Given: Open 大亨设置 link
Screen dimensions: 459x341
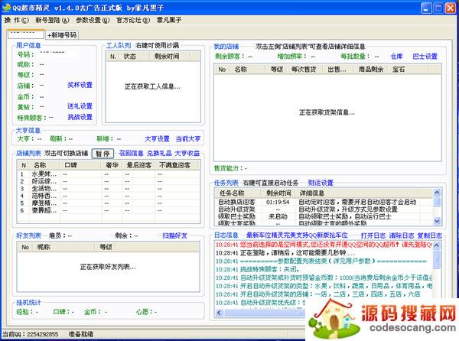Looking at the screenshot, I should pyautogui.click(x=157, y=138).
